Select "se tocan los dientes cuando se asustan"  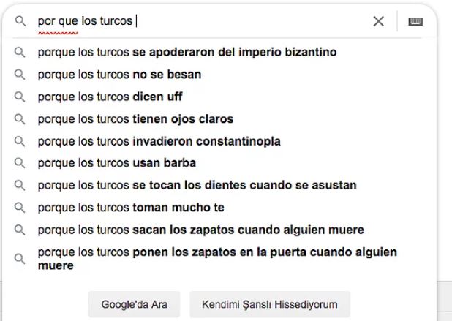coord(197,185)
